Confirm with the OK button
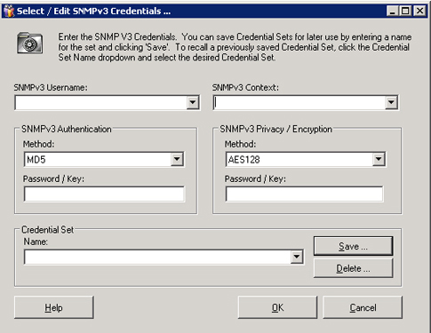Viewport: 431px width, 333px height. click(x=277, y=307)
